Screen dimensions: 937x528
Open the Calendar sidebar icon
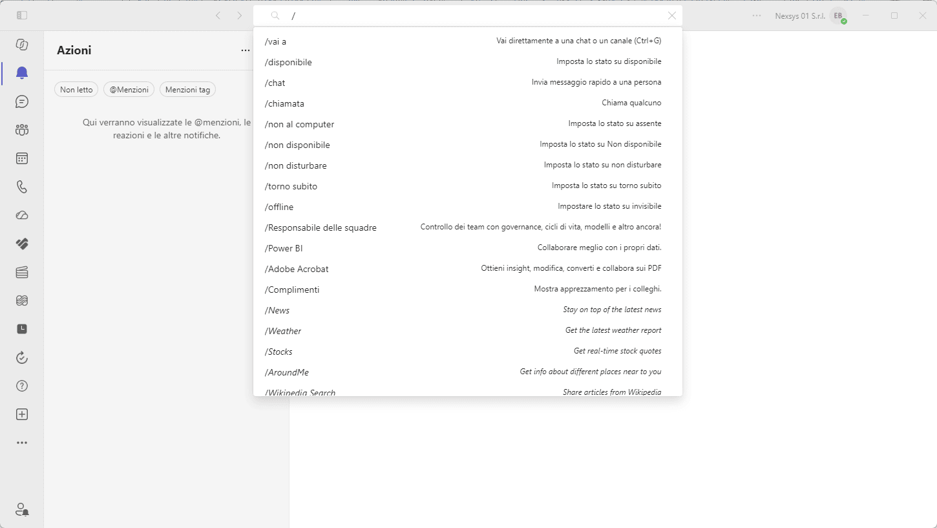point(22,158)
